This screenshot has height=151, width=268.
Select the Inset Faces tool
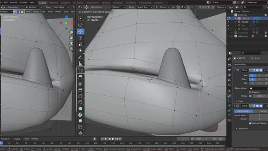(x=80, y=83)
